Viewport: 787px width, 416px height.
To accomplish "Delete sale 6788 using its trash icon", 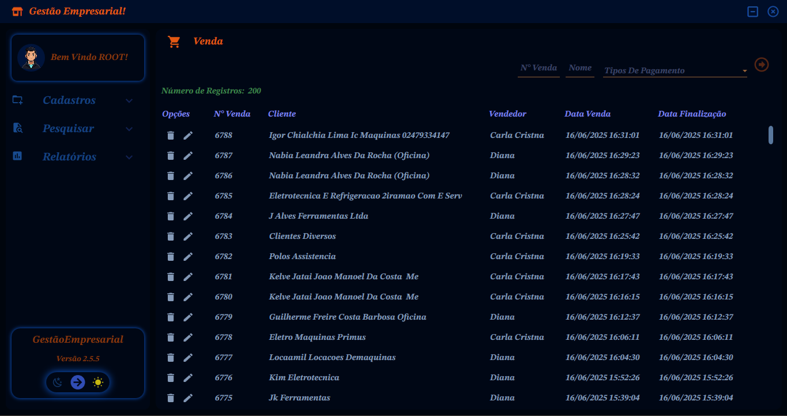I will click(170, 135).
